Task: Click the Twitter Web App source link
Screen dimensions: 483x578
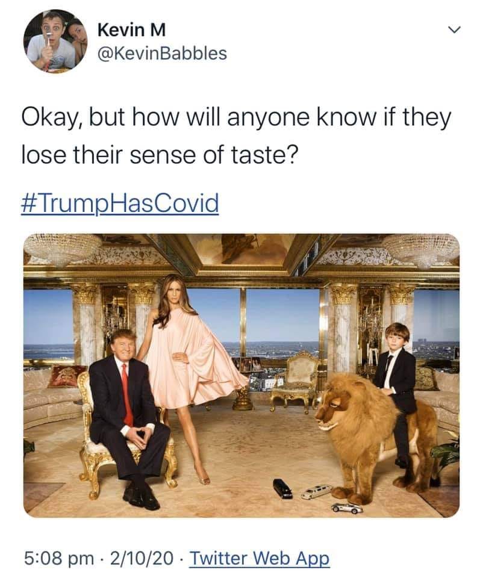Action: (260, 558)
